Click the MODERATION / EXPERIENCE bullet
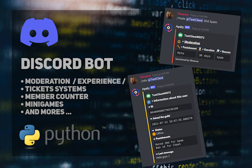Screen dimensions: 252x168 pyautogui.click(x=75, y=81)
